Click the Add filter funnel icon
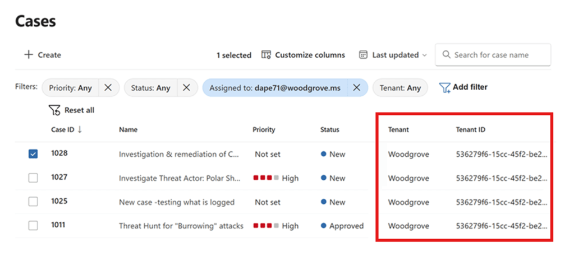 click(444, 88)
